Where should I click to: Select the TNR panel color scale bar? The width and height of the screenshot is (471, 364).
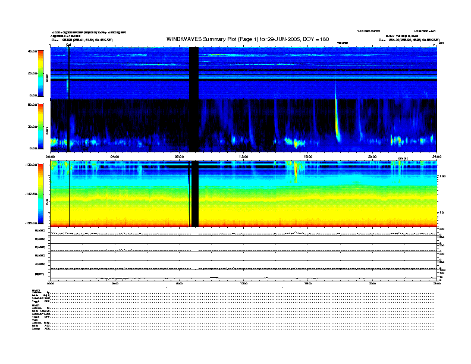click(40, 194)
